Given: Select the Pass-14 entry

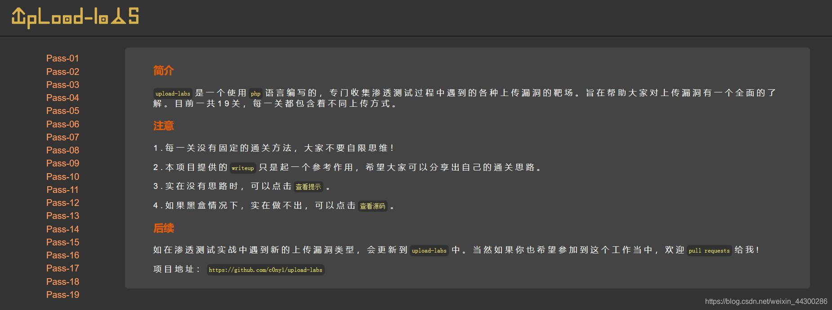Looking at the screenshot, I should pos(63,229).
